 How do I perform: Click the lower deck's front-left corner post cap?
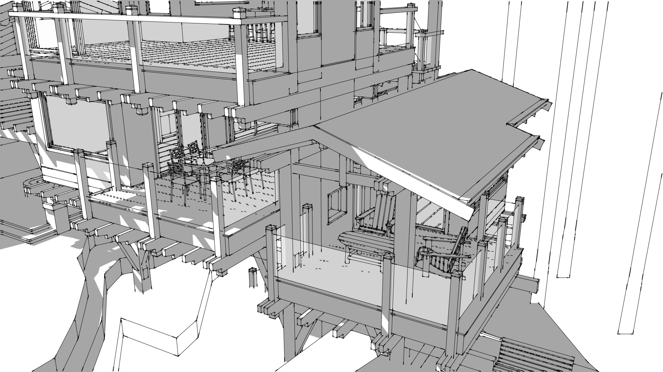(270, 228)
